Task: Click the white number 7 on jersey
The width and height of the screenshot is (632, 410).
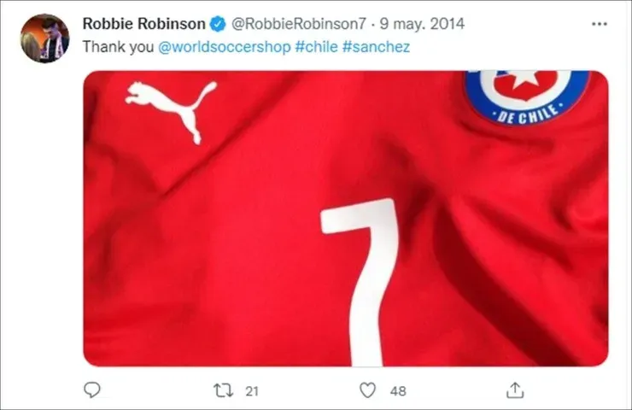Action: pyautogui.click(x=360, y=282)
